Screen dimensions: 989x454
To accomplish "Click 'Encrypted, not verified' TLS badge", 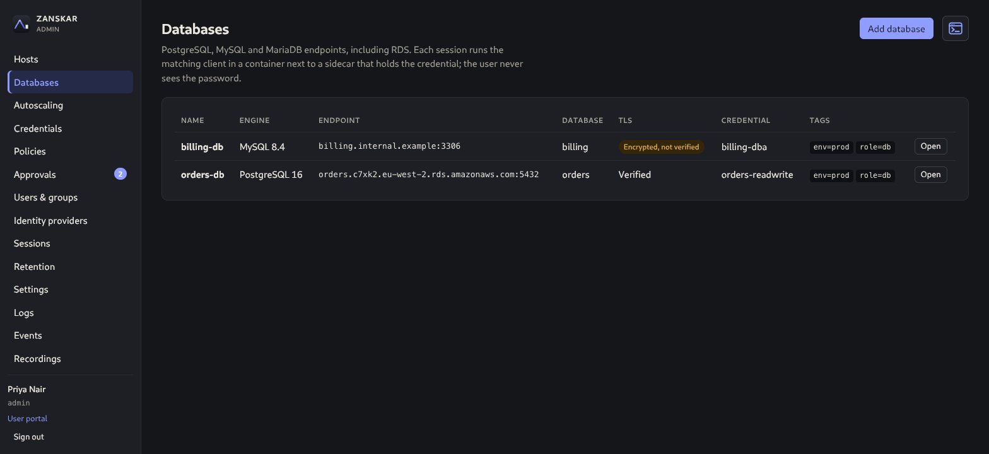I will point(661,147).
